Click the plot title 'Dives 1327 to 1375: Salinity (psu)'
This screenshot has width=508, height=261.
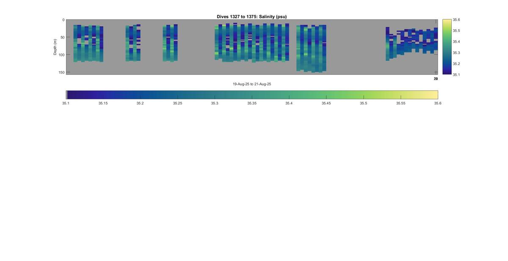[x=252, y=16]
